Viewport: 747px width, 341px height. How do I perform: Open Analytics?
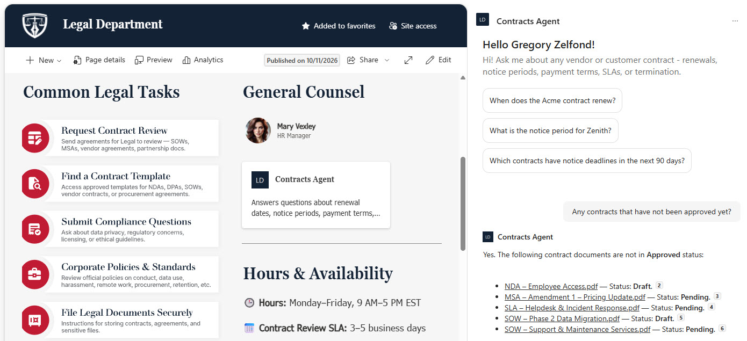pyautogui.click(x=203, y=60)
